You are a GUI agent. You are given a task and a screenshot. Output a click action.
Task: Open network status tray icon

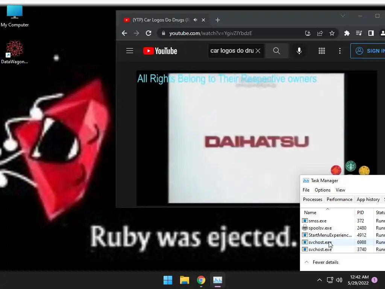[x=330, y=280]
